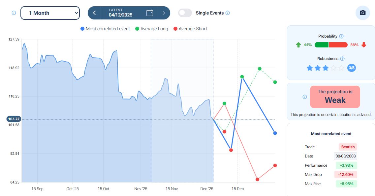Click the 103.22 current price marker
375x196 pixels.
pyautogui.click(x=14, y=119)
